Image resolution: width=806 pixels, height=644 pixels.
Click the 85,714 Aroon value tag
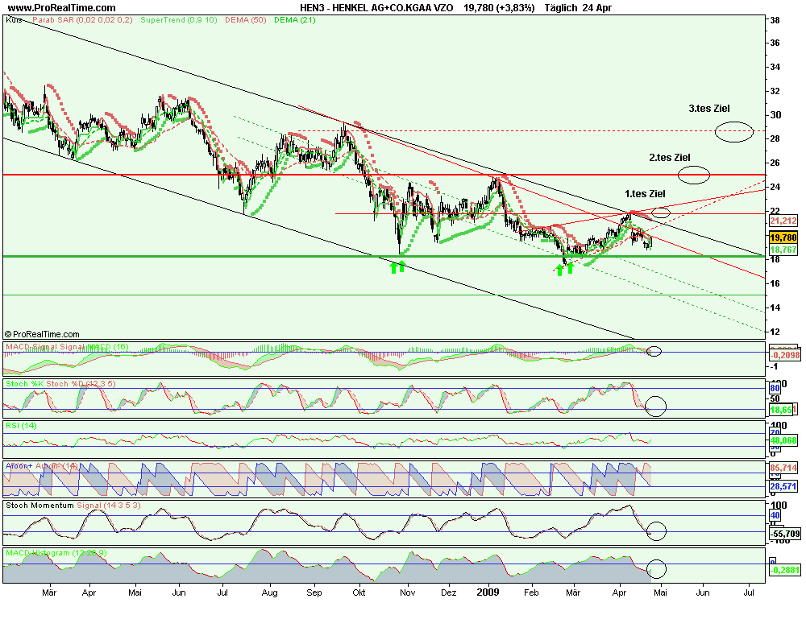tap(783, 468)
